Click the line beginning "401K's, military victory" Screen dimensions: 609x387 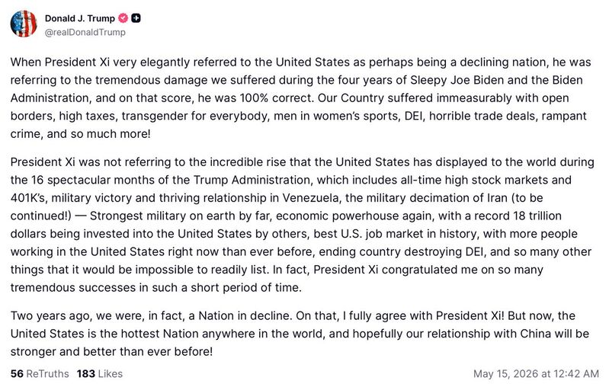pos(277,198)
